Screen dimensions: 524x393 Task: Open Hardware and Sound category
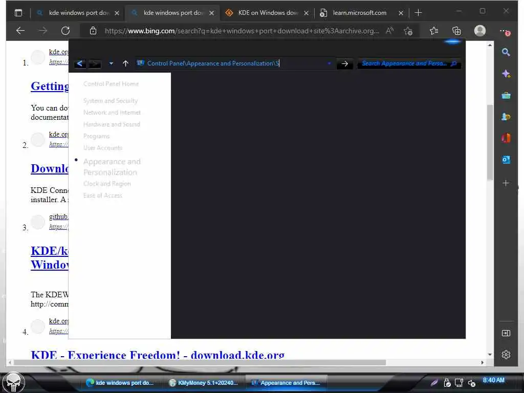tap(112, 124)
